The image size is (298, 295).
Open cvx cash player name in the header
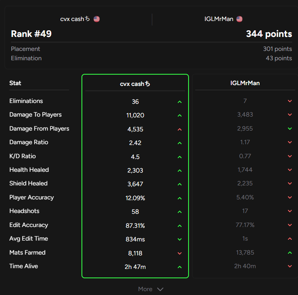click(x=75, y=19)
